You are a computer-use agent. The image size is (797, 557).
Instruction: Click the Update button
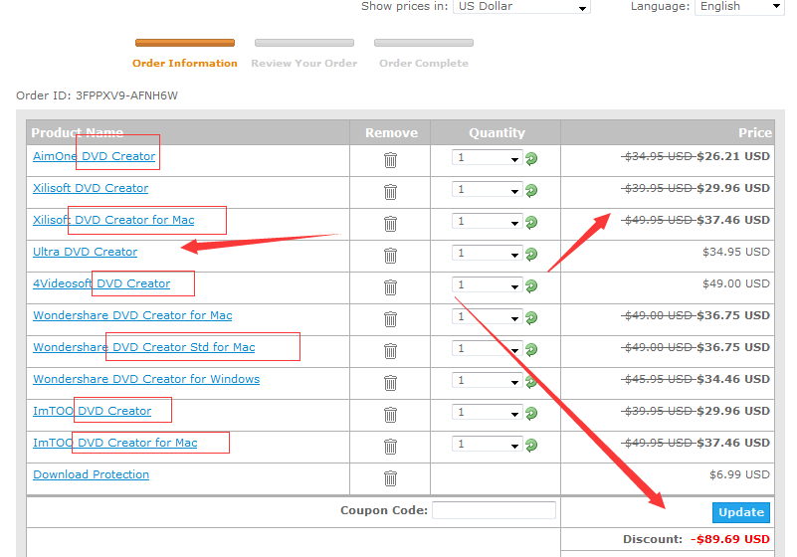pyautogui.click(x=740, y=512)
